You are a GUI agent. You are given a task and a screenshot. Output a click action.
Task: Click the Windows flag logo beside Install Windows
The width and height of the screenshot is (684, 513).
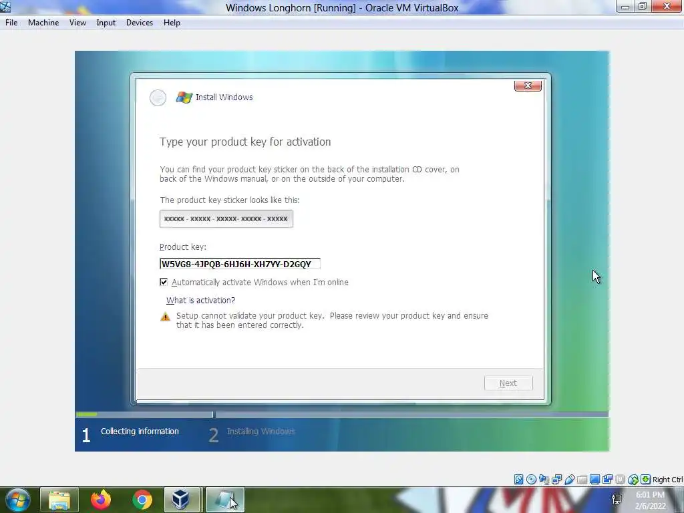tap(184, 98)
